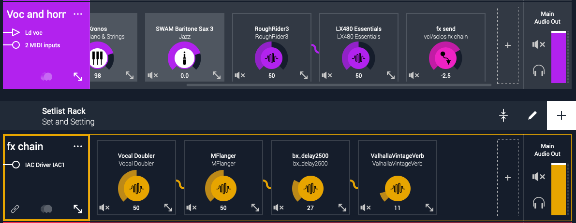Mute the purple rack's Main Audio Out
576x223 pixels.
click(x=539, y=45)
